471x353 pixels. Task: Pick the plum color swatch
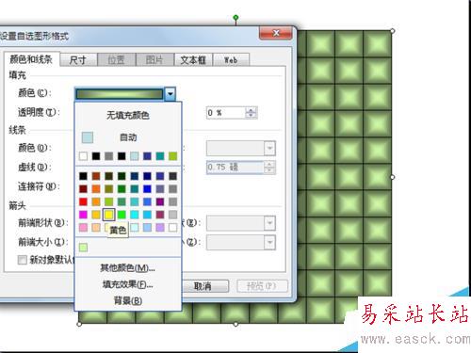pyautogui.click(x=160, y=215)
